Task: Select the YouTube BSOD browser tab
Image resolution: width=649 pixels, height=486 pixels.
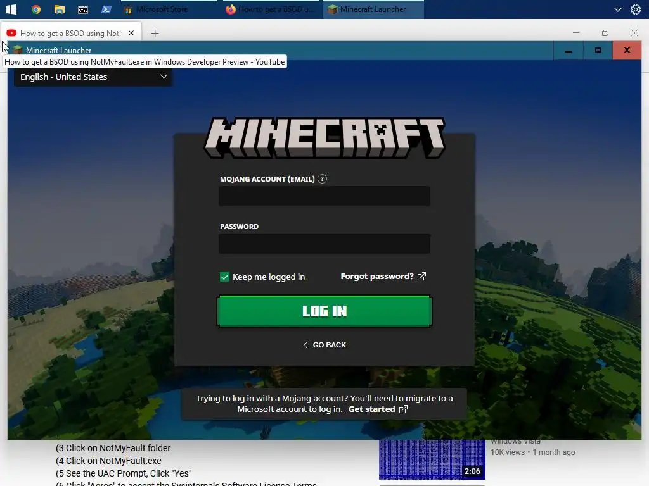Action: coord(70,33)
